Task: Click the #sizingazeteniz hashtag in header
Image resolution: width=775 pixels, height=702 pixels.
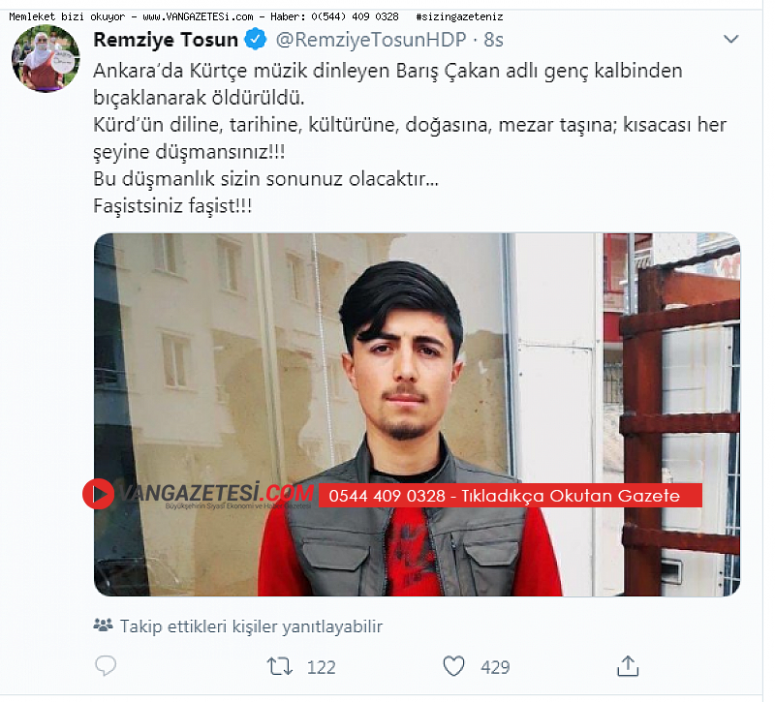Action: pos(459,16)
